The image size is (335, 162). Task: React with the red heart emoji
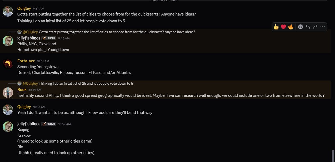coord(283,27)
